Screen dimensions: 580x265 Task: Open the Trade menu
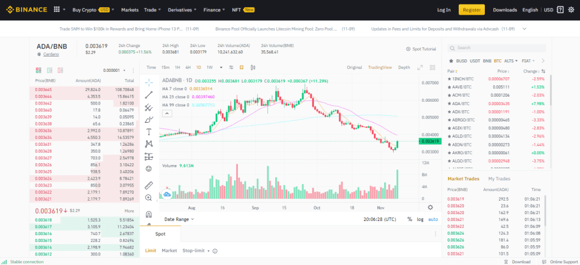click(x=152, y=10)
